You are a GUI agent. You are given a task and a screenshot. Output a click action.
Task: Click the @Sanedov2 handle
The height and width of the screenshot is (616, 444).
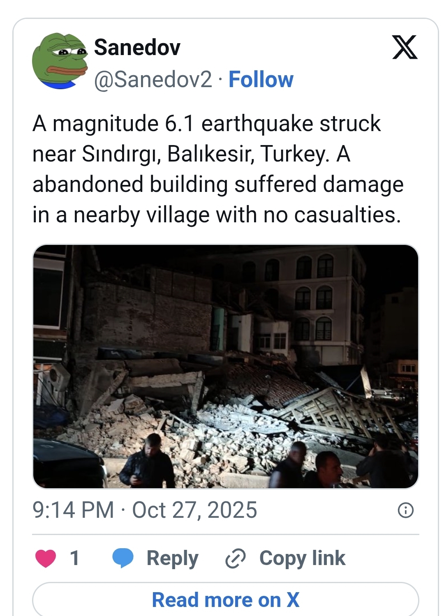click(153, 79)
